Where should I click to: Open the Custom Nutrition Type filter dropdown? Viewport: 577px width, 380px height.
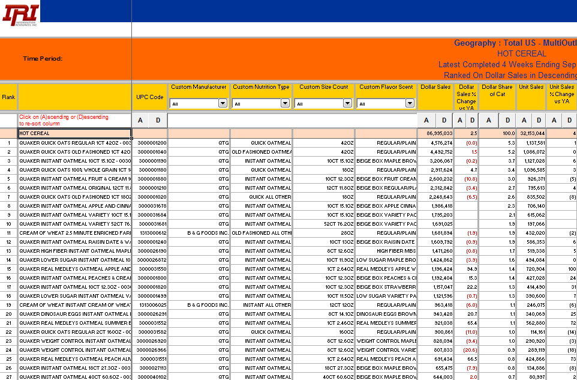click(285, 103)
